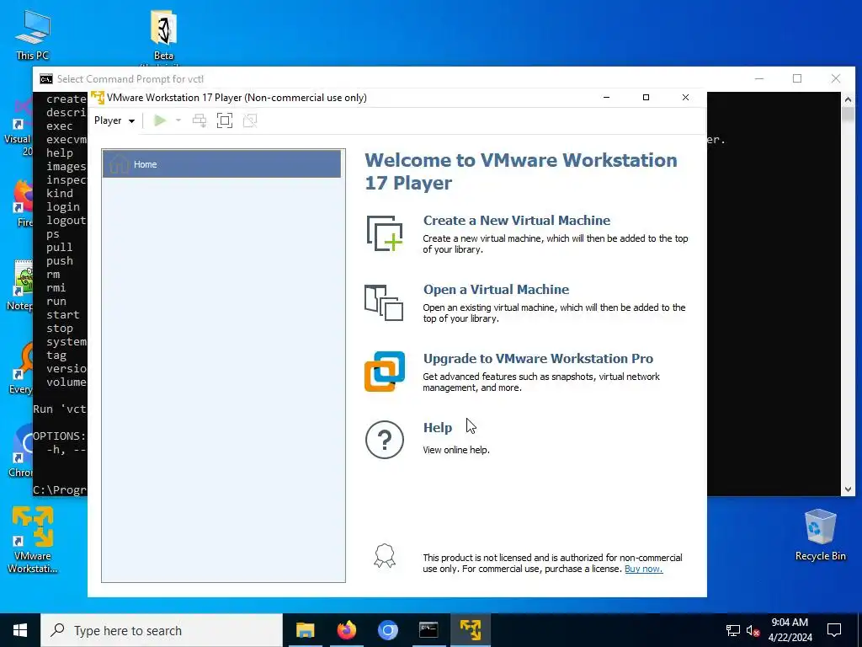Click the Workstation Pro upgrade logo icon
Viewport: 862px width, 647px height.
point(384,372)
